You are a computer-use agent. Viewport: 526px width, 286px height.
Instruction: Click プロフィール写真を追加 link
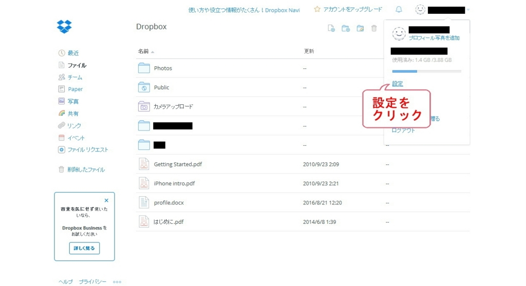tap(434, 38)
